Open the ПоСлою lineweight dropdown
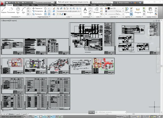163x118 pixels. point(115,11)
